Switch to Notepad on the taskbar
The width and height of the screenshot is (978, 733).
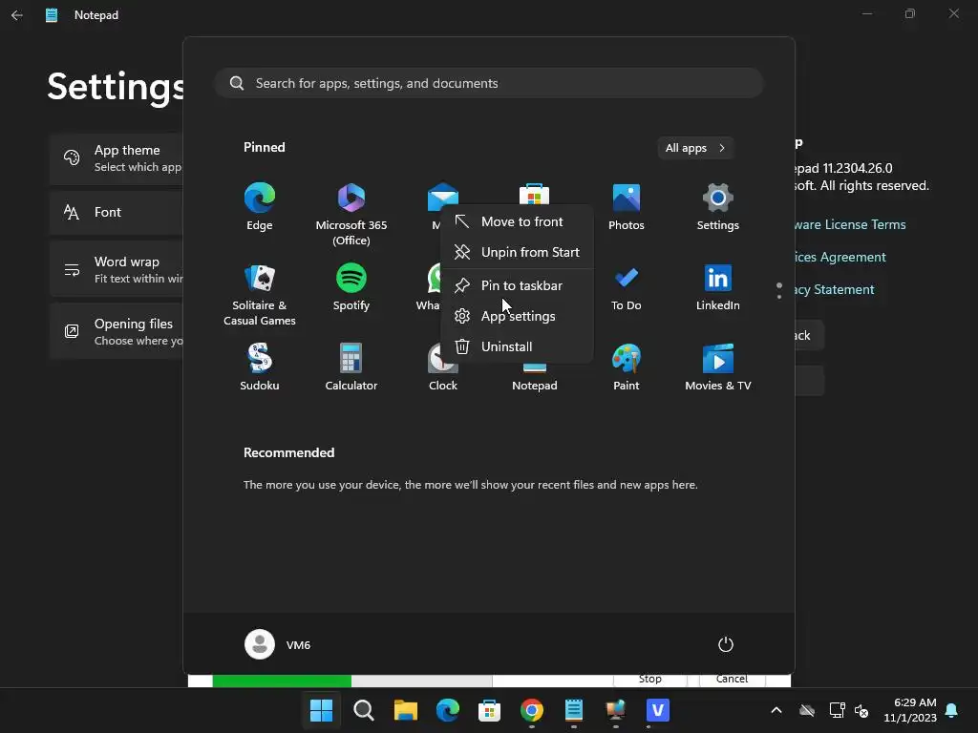[x=574, y=710]
